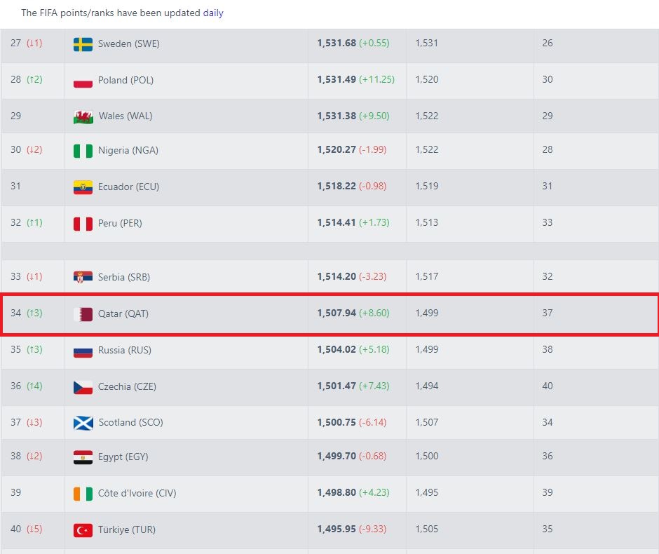Click Qatar's 1,507.94 points value
This screenshot has height=554, width=659.
click(x=337, y=313)
